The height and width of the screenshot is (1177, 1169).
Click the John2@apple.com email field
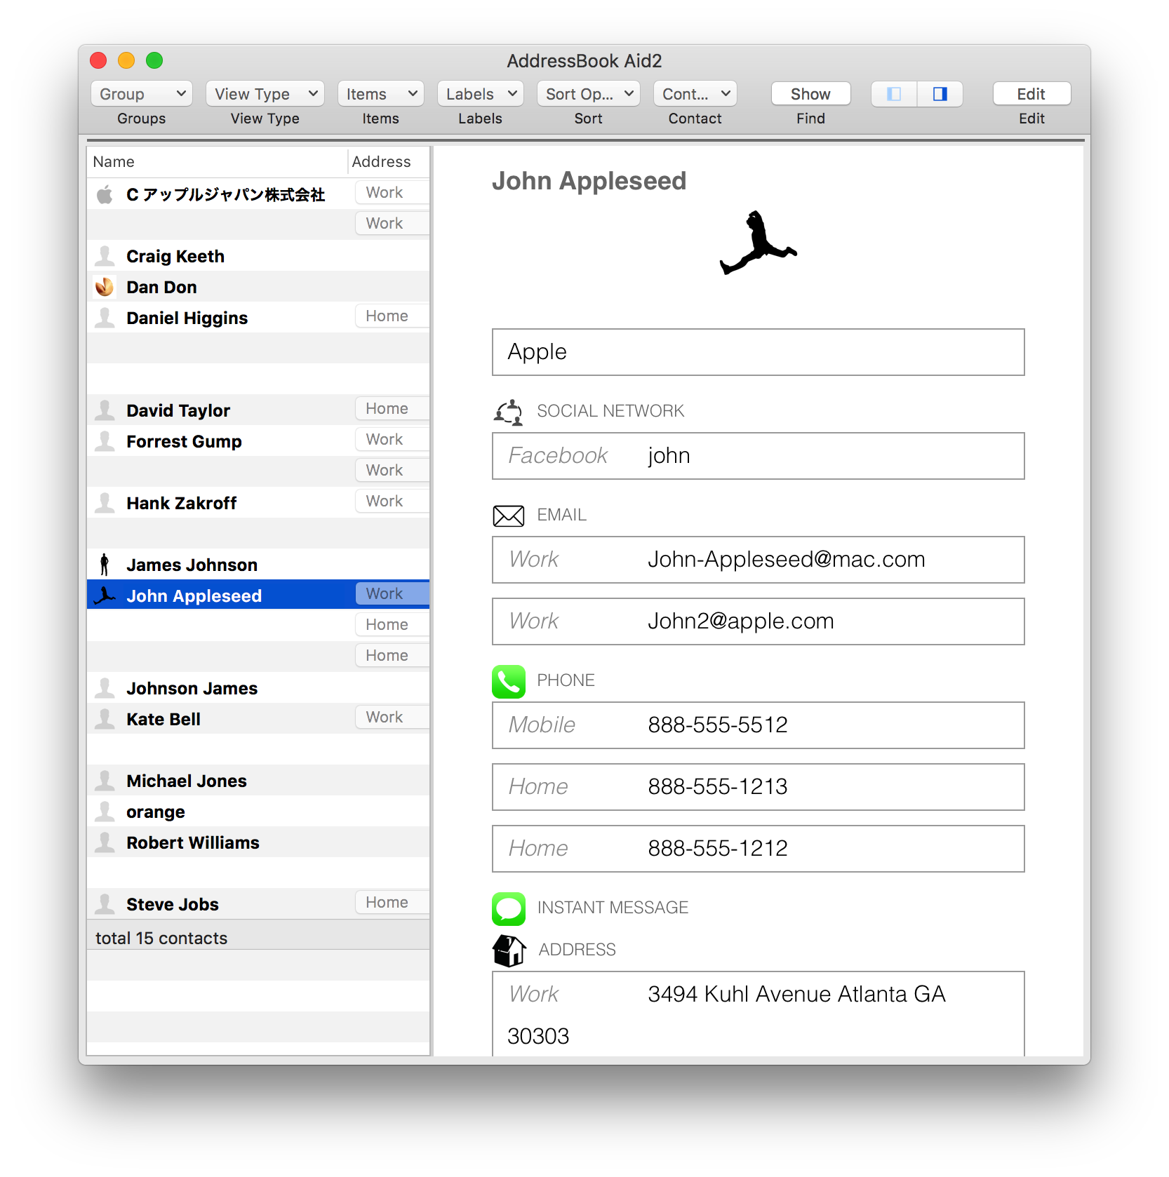pos(758,621)
